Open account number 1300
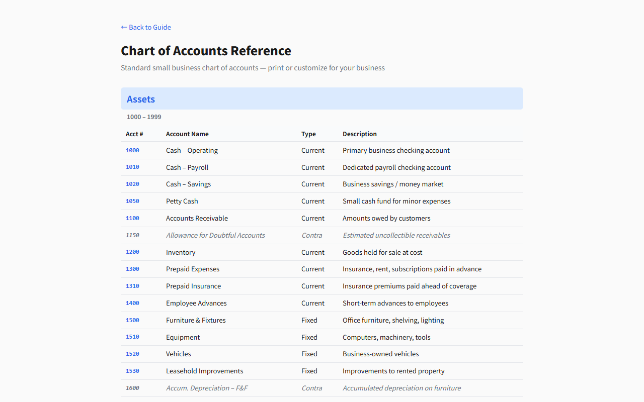Image resolution: width=644 pixels, height=402 pixels. pyautogui.click(x=132, y=269)
